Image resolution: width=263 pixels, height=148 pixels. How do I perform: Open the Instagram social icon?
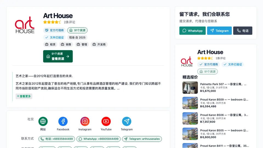[85, 121]
